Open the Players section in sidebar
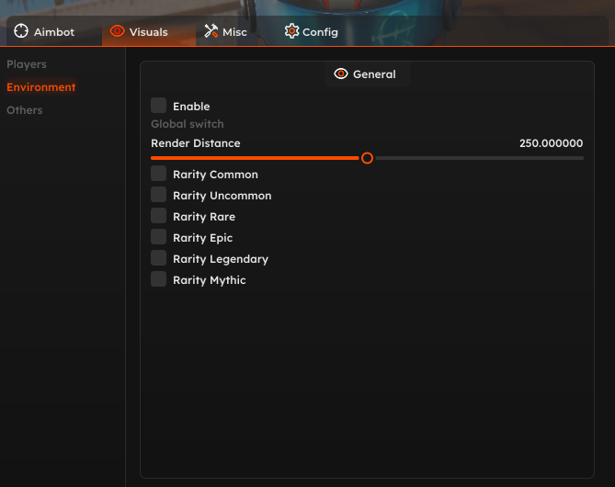 point(27,64)
